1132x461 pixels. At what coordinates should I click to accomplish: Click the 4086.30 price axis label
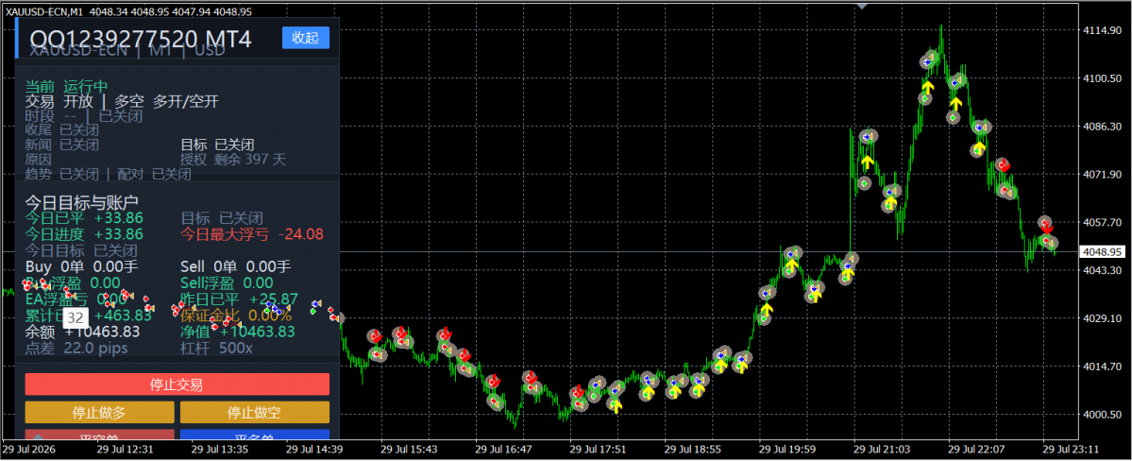(1101, 127)
